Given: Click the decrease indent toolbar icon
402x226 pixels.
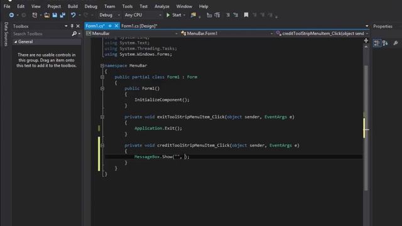Looking at the screenshot, I should pos(228,15).
